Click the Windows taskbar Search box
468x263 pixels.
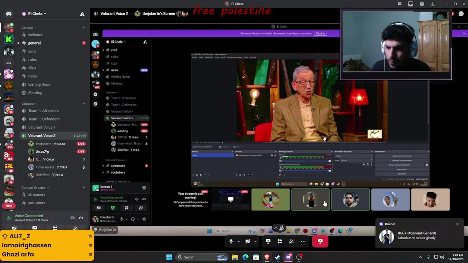[x=202, y=257]
